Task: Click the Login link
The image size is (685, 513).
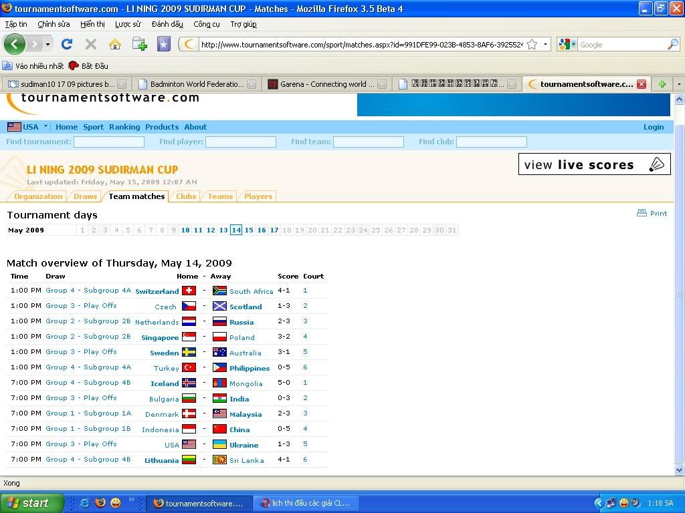Action: point(653,127)
